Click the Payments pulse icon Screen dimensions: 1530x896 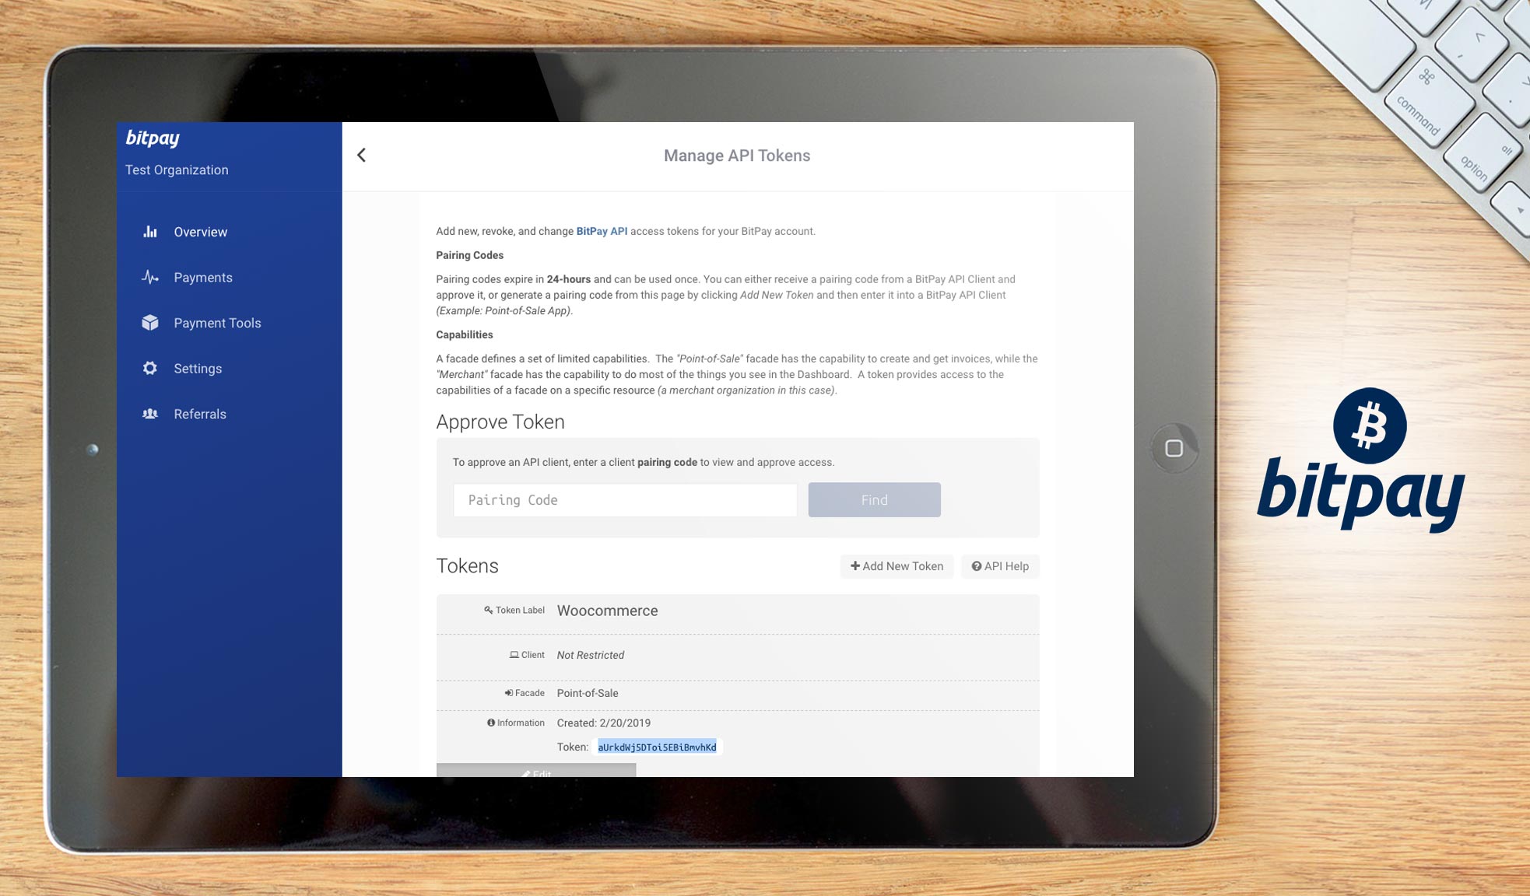(x=150, y=277)
